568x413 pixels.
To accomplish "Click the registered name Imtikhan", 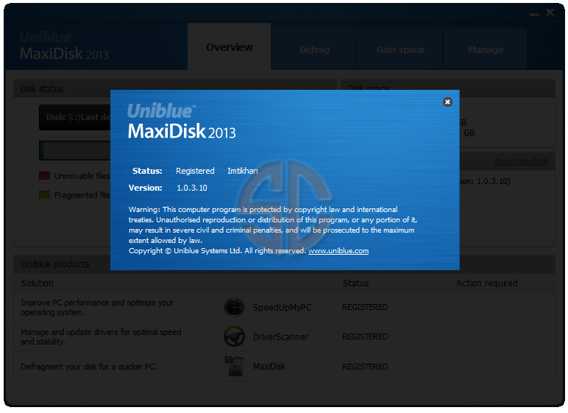I will click(x=242, y=171).
